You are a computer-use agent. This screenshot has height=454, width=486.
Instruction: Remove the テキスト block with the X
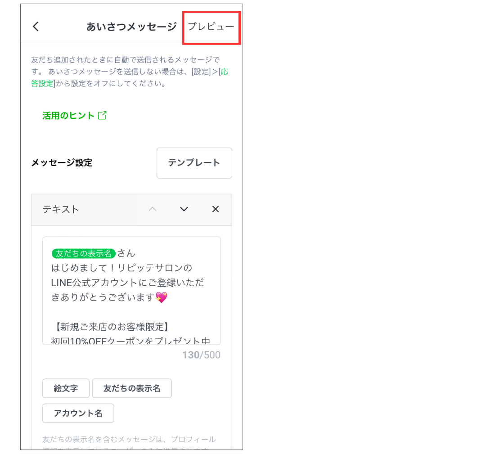(x=216, y=209)
